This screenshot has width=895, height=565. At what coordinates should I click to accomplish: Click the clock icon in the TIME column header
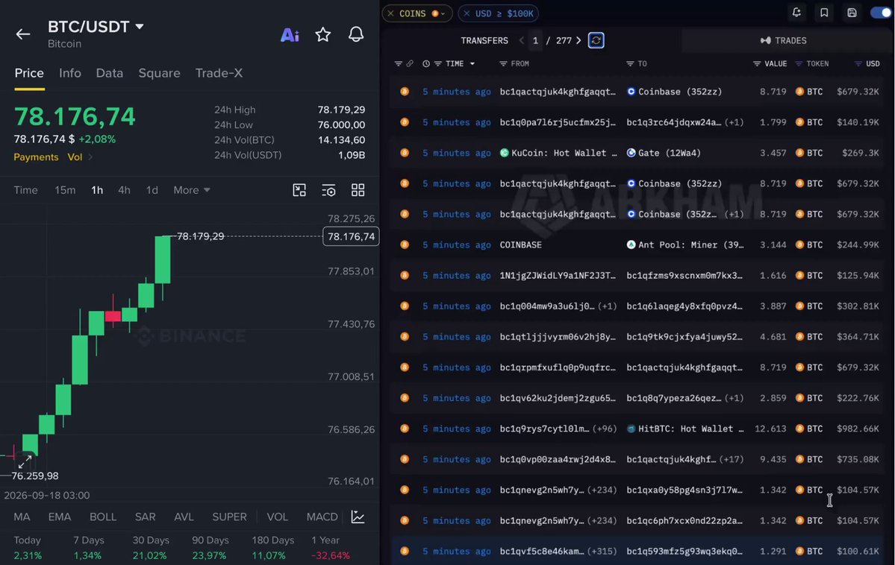tap(425, 64)
